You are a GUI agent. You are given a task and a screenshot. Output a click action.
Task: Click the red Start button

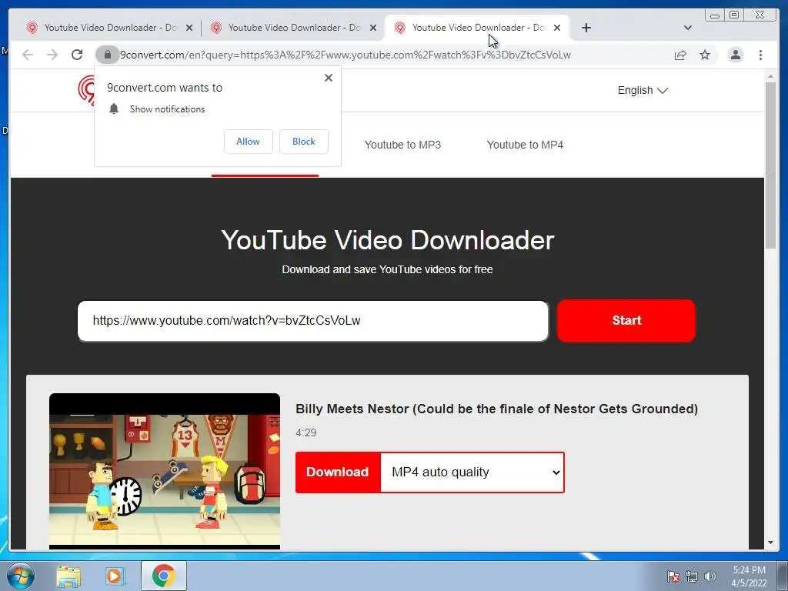coord(626,321)
